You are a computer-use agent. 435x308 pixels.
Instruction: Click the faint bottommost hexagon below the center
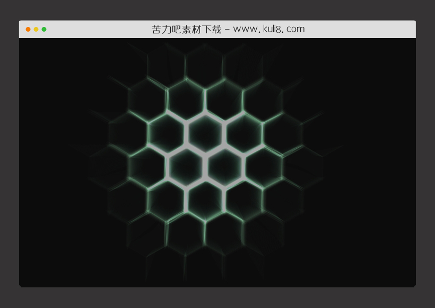click(x=205, y=265)
